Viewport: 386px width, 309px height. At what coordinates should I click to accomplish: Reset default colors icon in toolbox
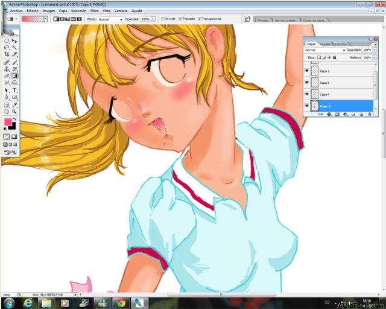(x=5, y=129)
